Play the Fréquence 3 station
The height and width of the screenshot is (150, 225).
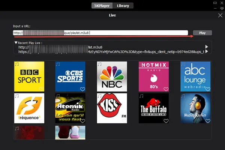coord(29,108)
